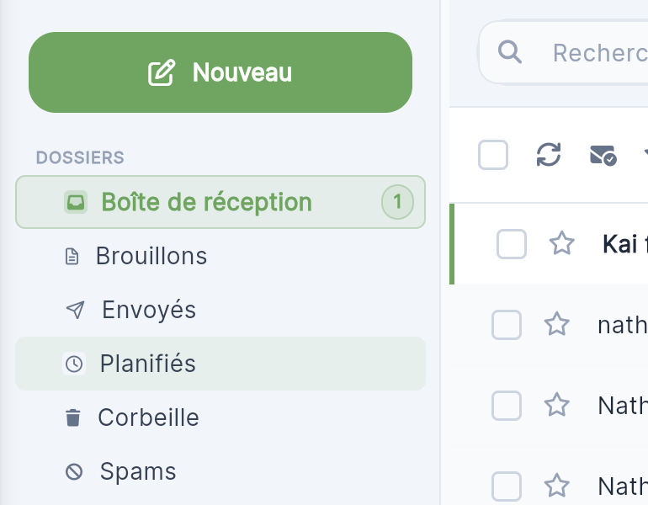Click the paper plane icon for Envoyés
Screen dimensions: 648x505
[x=75, y=310]
